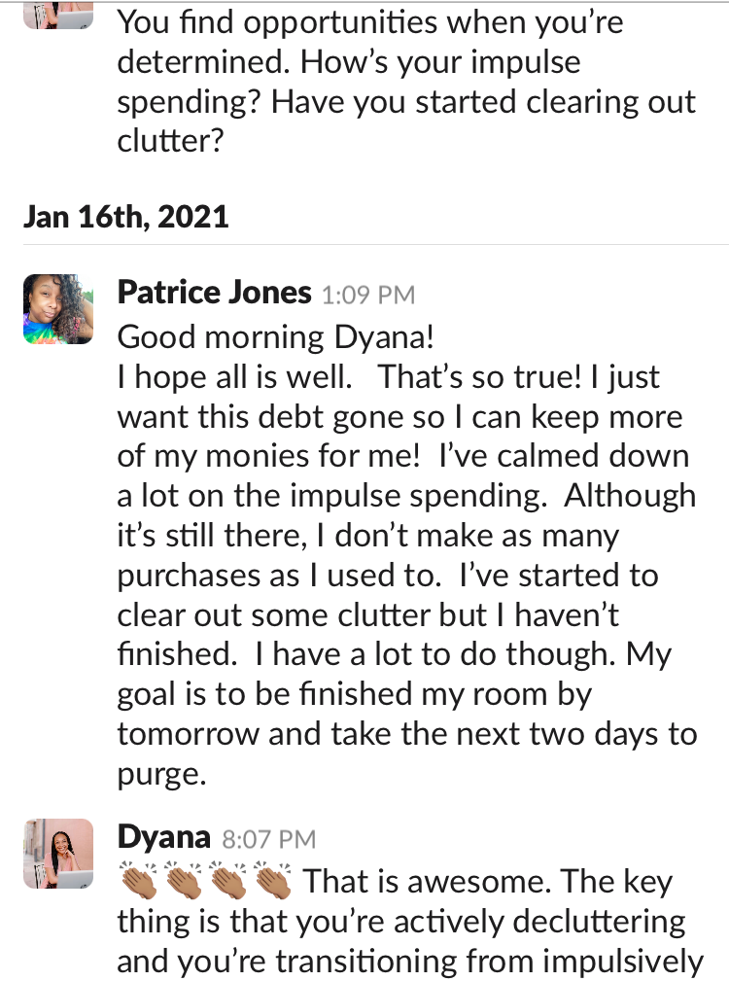The image size is (729, 981).
Task: Open Dyana's profile photo avatar
Action: tap(58, 854)
